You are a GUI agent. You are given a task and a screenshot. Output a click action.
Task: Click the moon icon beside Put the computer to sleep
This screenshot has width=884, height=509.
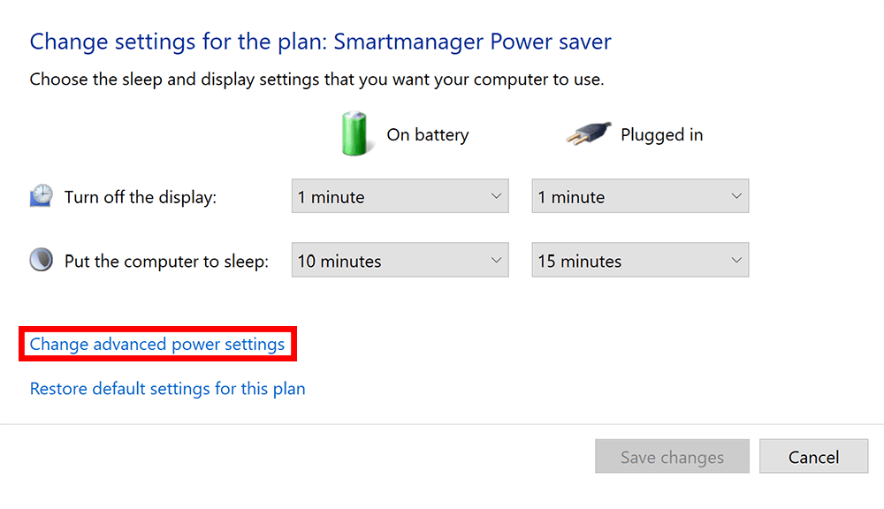coord(41,261)
